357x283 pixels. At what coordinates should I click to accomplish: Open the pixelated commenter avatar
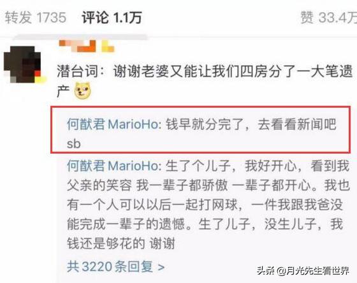pyautogui.click(x=23, y=64)
